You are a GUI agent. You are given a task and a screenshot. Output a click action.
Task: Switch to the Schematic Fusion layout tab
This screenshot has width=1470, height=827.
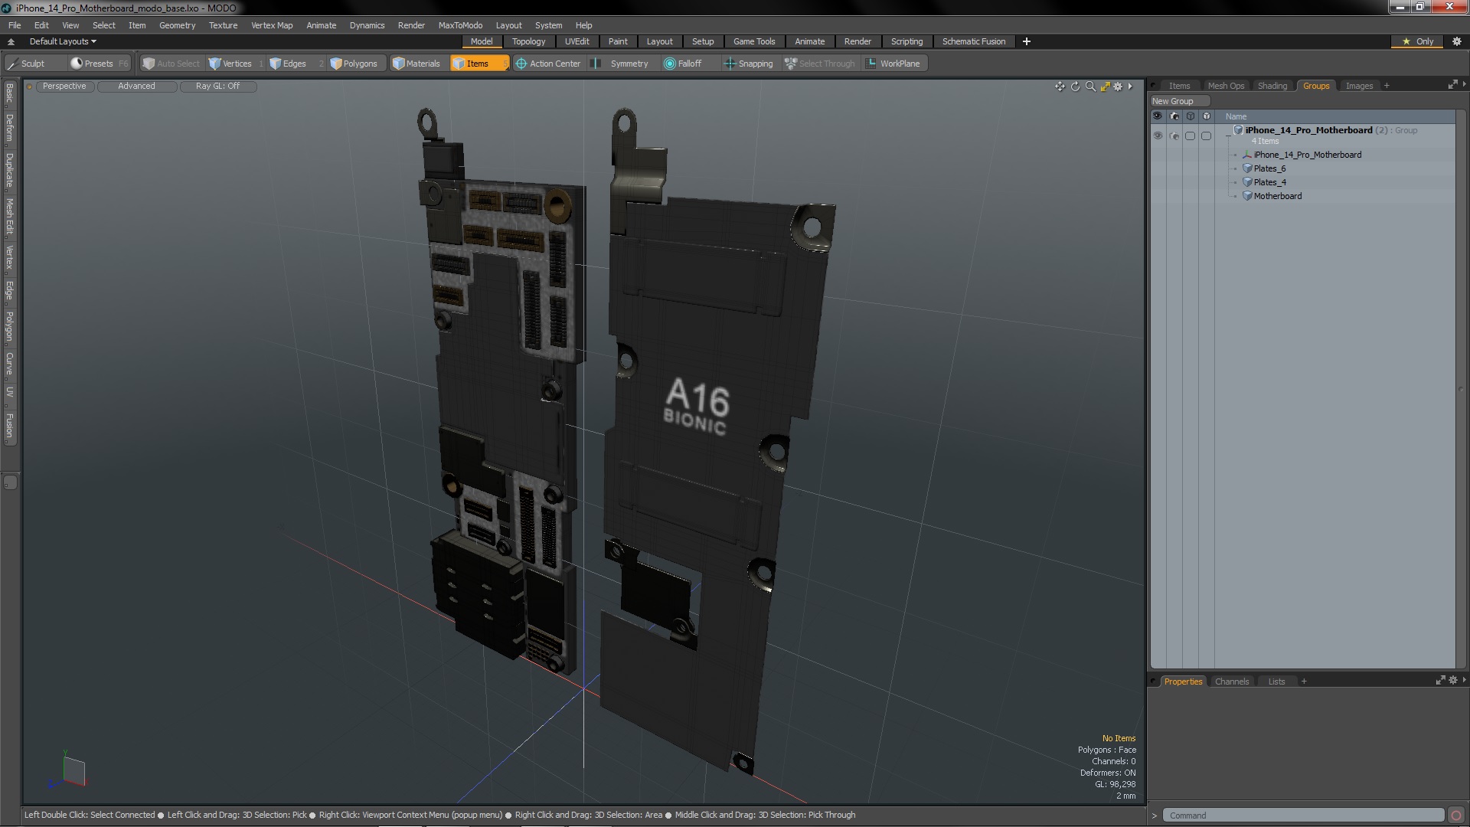973,41
